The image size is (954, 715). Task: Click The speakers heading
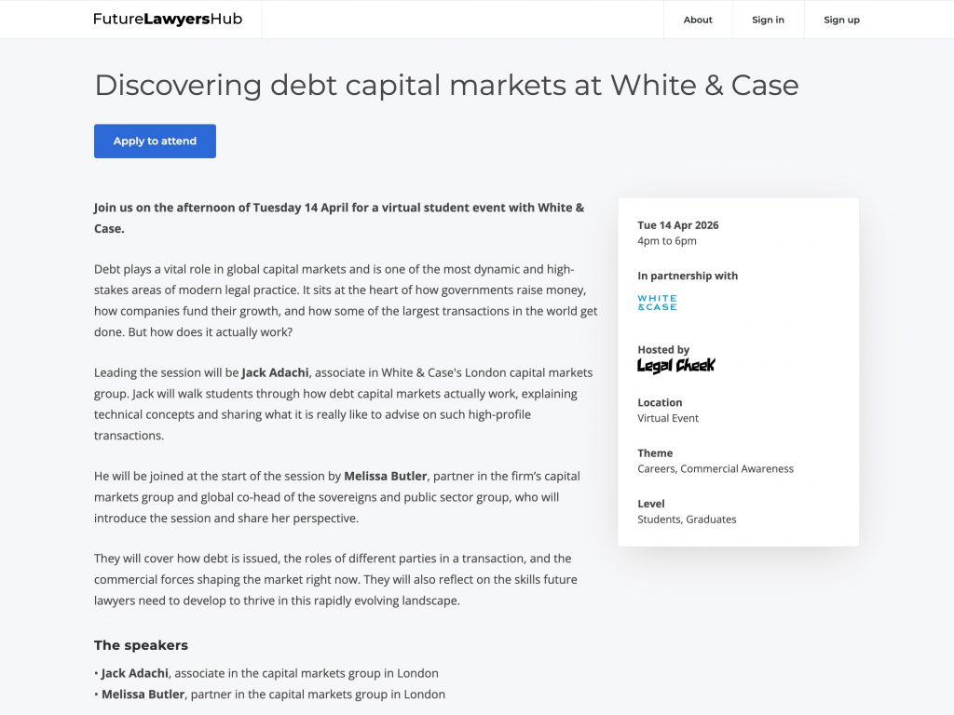pyautogui.click(x=141, y=645)
